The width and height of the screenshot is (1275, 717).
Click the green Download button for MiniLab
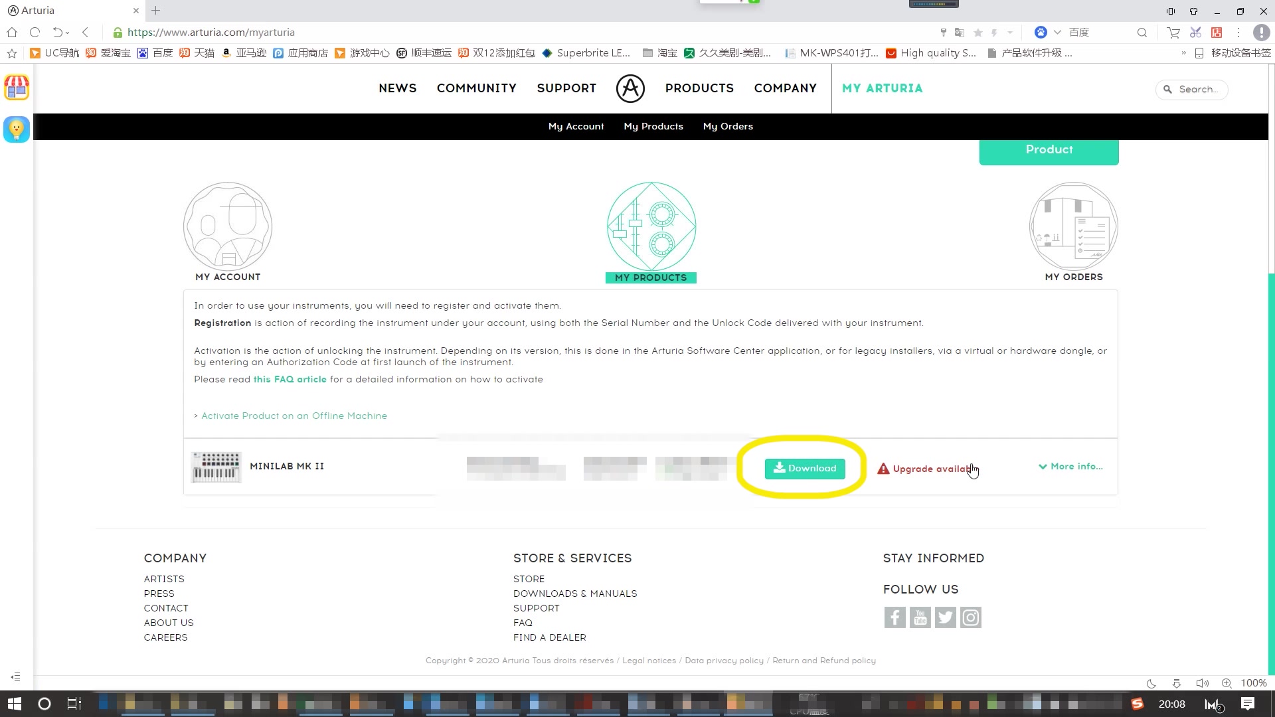805,468
